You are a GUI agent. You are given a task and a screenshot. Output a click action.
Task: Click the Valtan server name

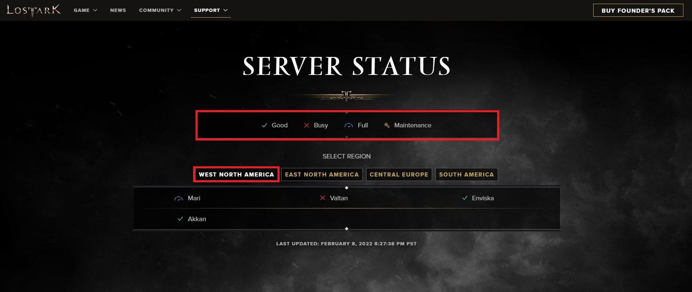click(x=339, y=198)
